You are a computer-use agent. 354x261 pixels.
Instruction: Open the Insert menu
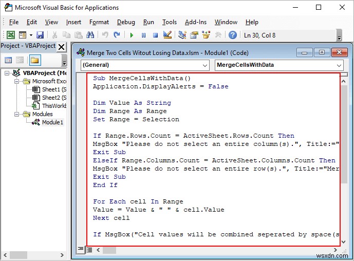point(73,22)
